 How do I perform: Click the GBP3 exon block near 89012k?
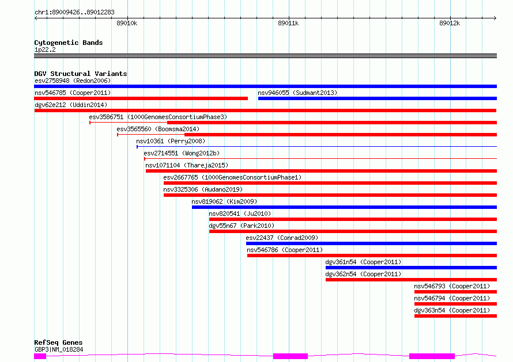coord(432,356)
